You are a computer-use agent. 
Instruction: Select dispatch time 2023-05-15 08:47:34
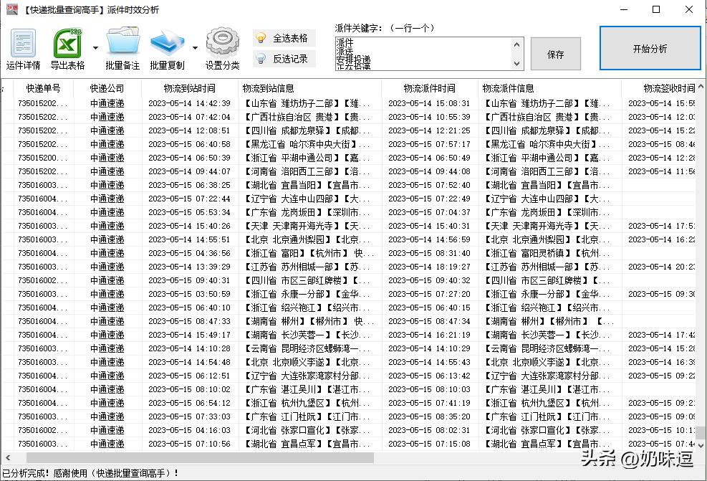pyautogui.click(x=429, y=321)
